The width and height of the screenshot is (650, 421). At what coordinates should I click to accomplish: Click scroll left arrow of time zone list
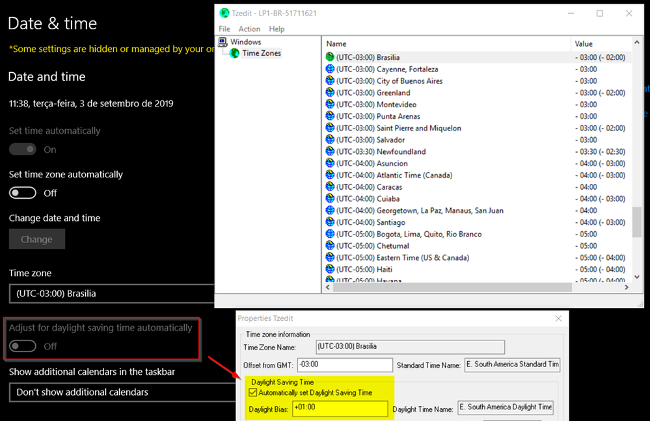[328, 287]
